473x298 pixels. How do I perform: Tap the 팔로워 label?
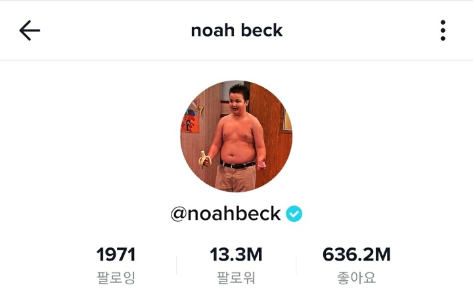pos(236,278)
